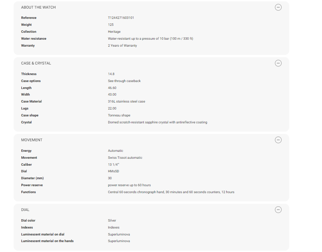Click the power reserve up to 60 hours text
Viewport: 322px width, 252px height.
(x=129, y=185)
